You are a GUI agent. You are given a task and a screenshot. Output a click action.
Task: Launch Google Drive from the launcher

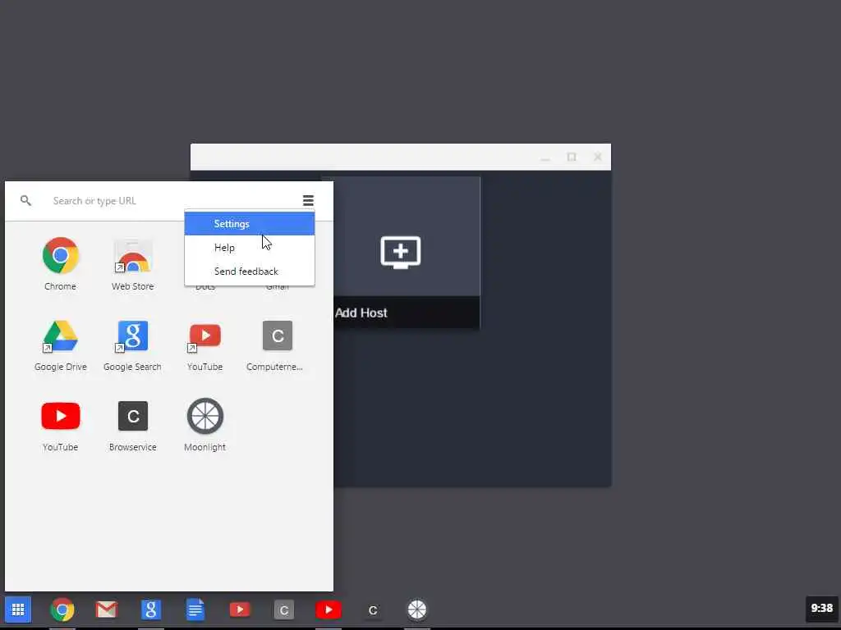tap(60, 336)
